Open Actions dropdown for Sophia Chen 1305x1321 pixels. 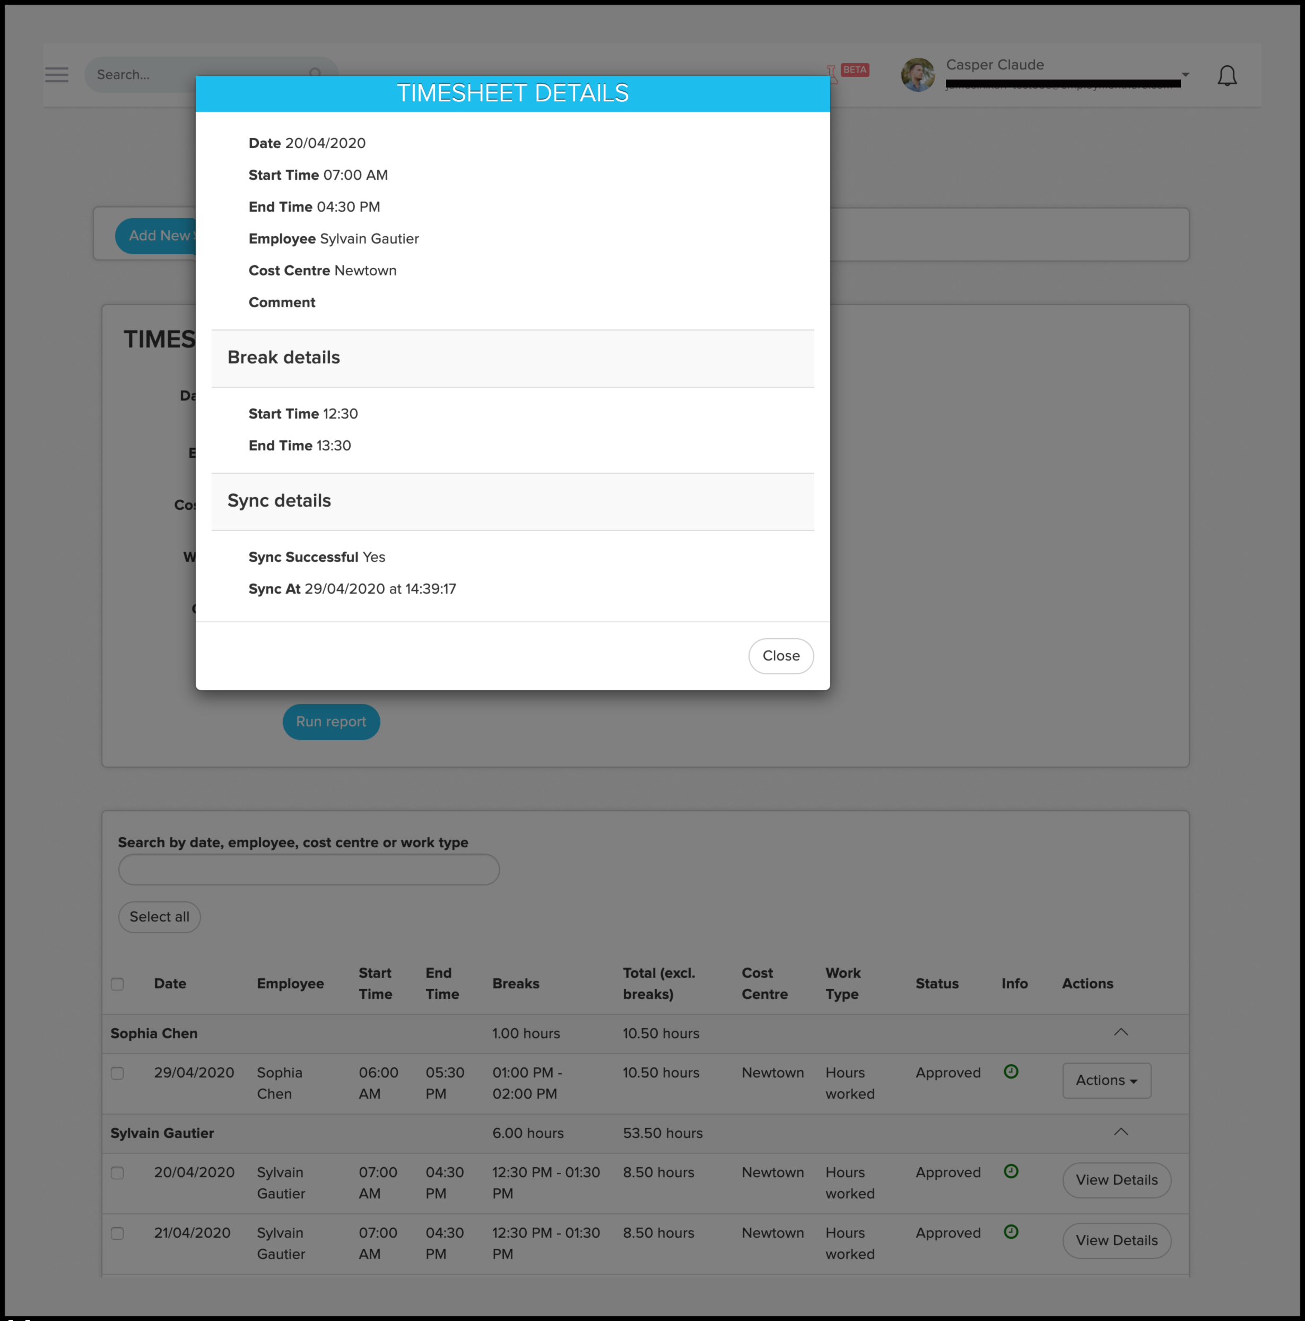coord(1106,1080)
